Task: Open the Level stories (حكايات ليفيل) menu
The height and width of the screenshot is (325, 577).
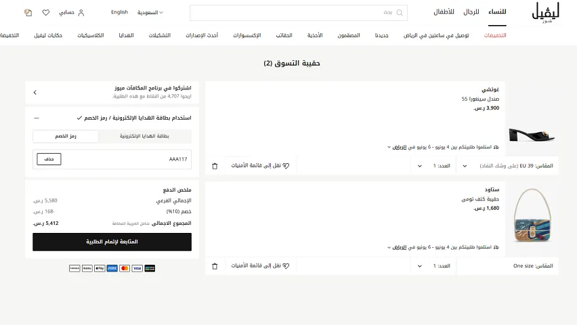Action: pos(48,35)
